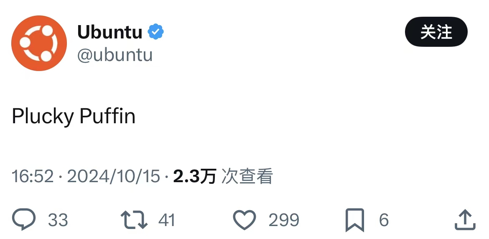Click the reply speech bubble icon
Image resolution: width=489 pixels, height=239 pixels.
coord(24,220)
